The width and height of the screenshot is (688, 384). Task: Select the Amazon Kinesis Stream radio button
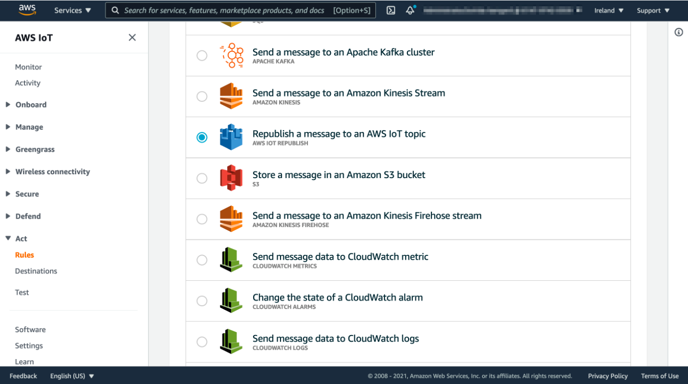coord(202,96)
